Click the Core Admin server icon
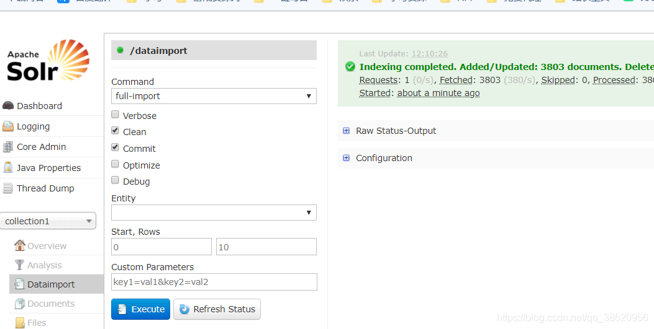This screenshot has height=329, width=654. pos(8,147)
